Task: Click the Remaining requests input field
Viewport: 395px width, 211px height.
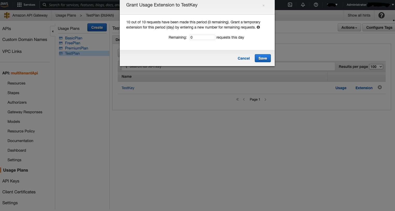Action: (202, 37)
